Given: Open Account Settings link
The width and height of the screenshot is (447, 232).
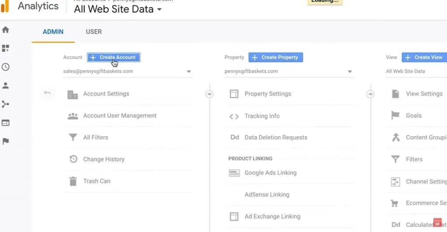Looking at the screenshot, I should [106, 94].
